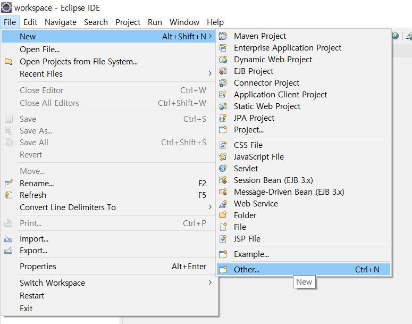Click the JSP File icon
Viewport: 412px width, 324px height.
tap(223, 238)
